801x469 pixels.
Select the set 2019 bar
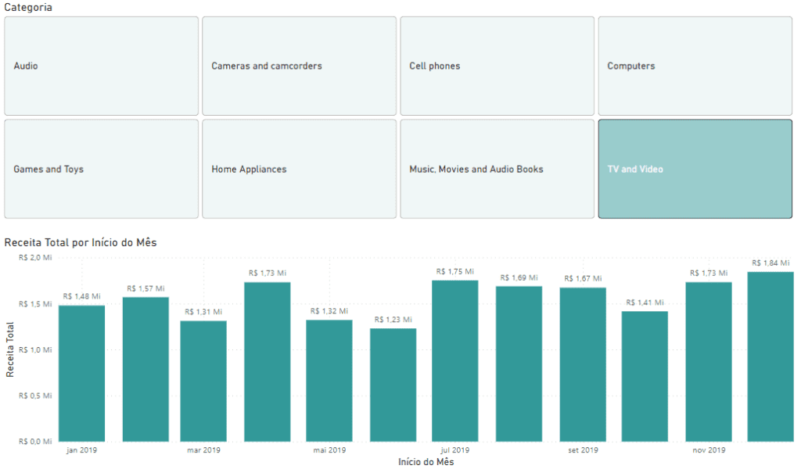click(583, 364)
